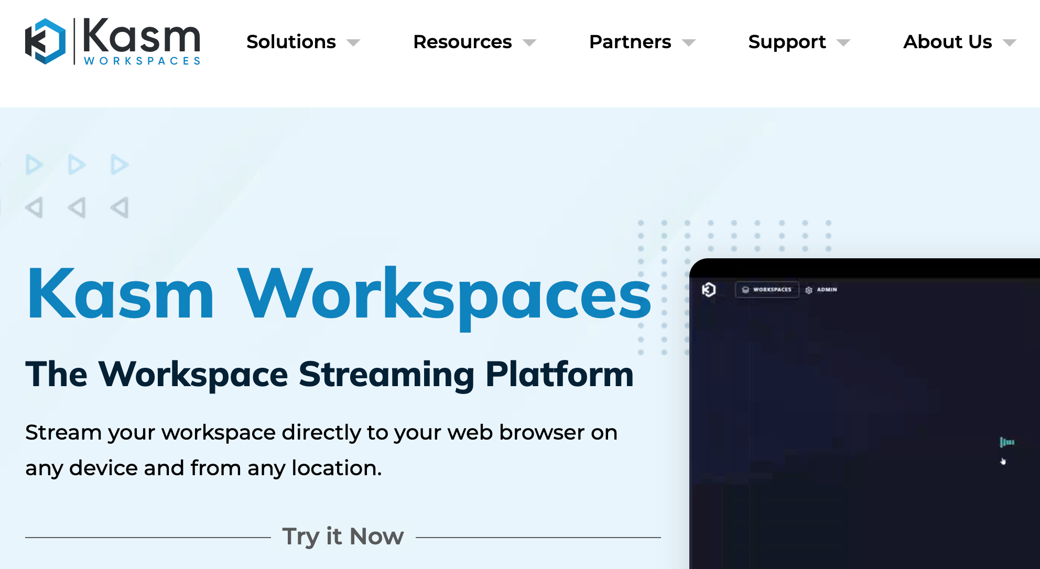Expand the arrow beside Partners
Image resolution: width=1040 pixels, height=569 pixels.
[x=689, y=43]
